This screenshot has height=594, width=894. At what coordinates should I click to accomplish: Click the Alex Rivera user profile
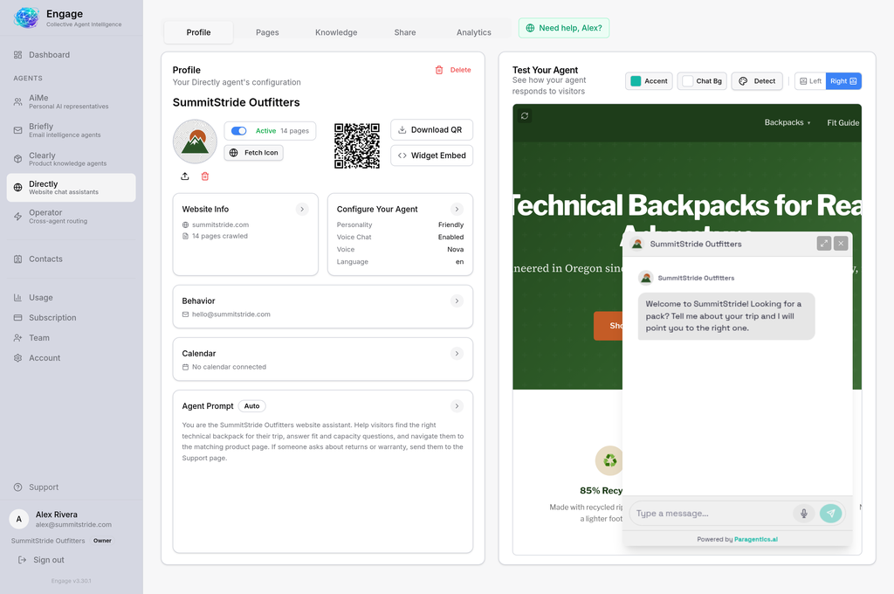(x=72, y=519)
